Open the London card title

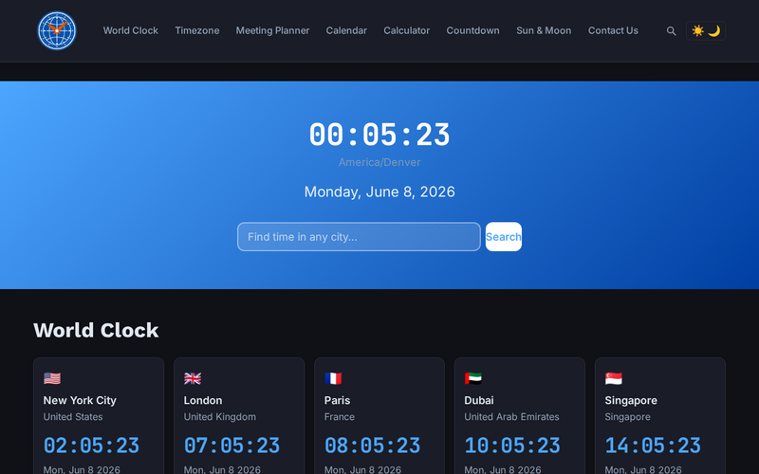203,400
